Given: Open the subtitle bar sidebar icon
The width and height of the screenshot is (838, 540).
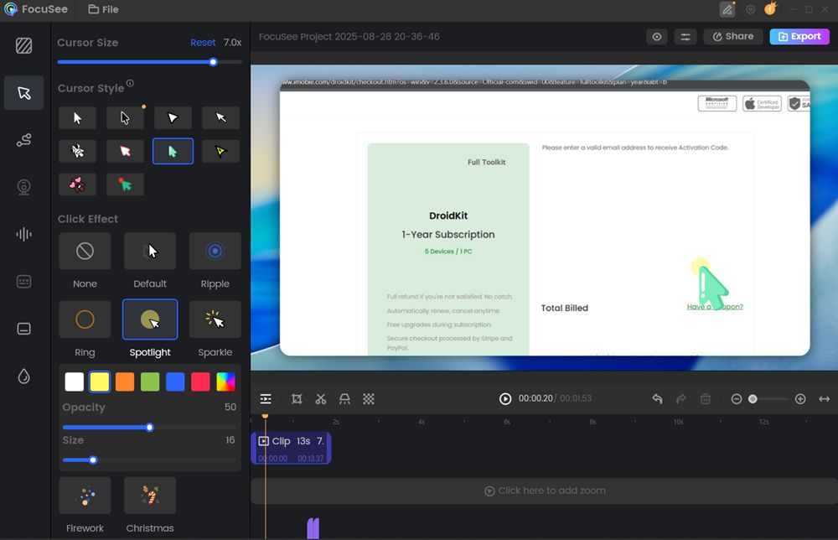Looking at the screenshot, I should click(x=24, y=329).
